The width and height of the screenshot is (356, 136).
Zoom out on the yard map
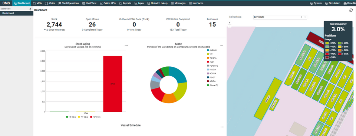[x=230, y=26]
